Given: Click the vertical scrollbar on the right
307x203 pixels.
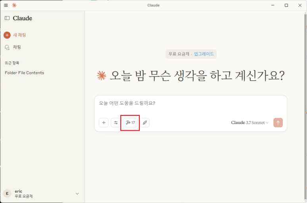Looking at the screenshot, I should (305, 106).
